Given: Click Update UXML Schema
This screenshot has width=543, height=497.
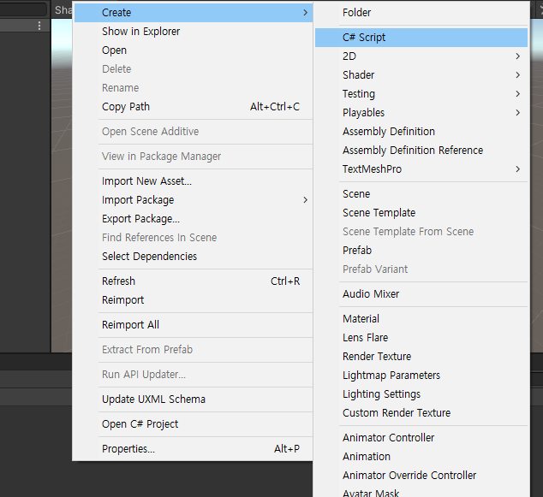Looking at the screenshot, I should pos(194,399).
